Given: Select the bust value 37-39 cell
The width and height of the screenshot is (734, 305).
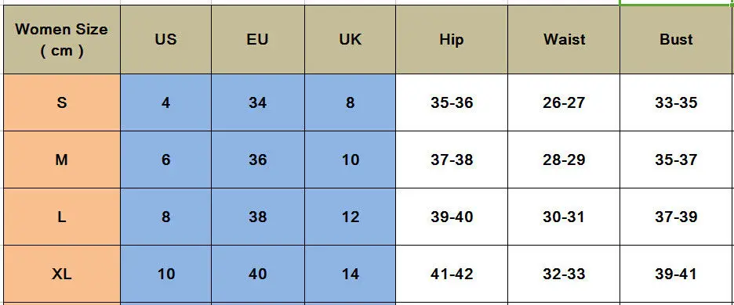Looking at the screenshot, I should coord(676,217).
